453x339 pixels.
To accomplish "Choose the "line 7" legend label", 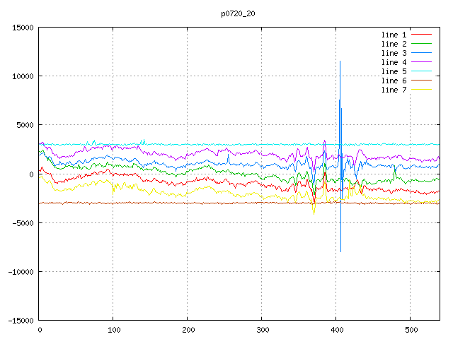I will pyautogui.click(x=394, y=90).
